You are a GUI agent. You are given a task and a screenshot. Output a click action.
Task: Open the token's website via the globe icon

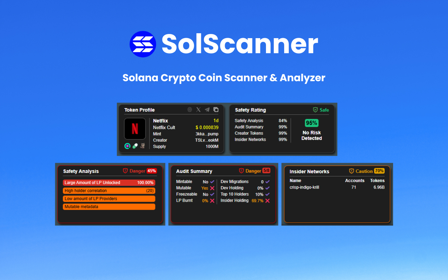tap(189, 110)
